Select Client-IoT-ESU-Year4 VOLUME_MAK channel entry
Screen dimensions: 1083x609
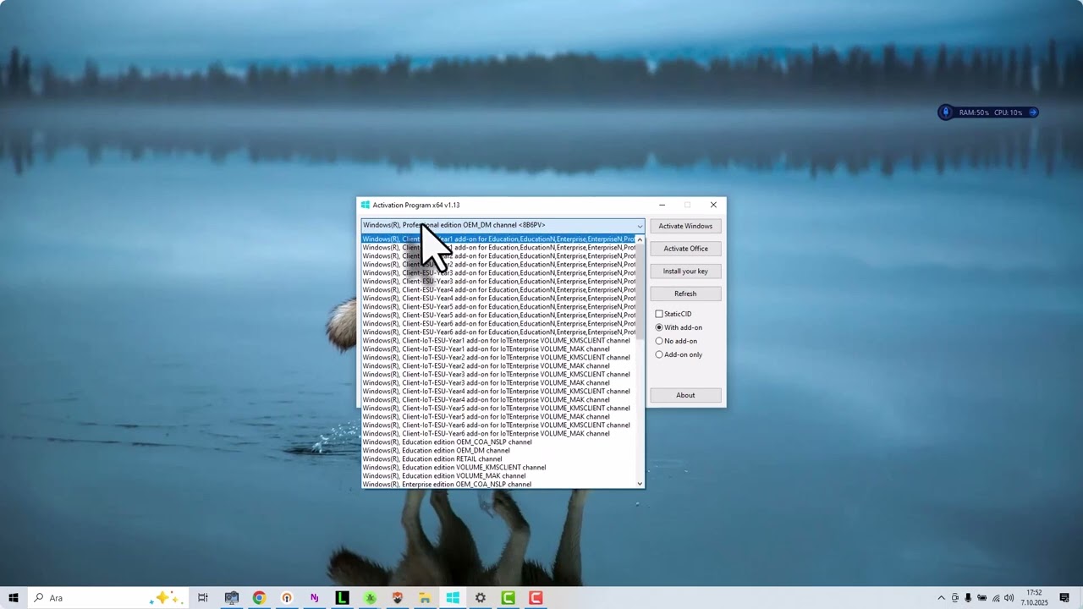pyautogui.click(x=498, y=400)
